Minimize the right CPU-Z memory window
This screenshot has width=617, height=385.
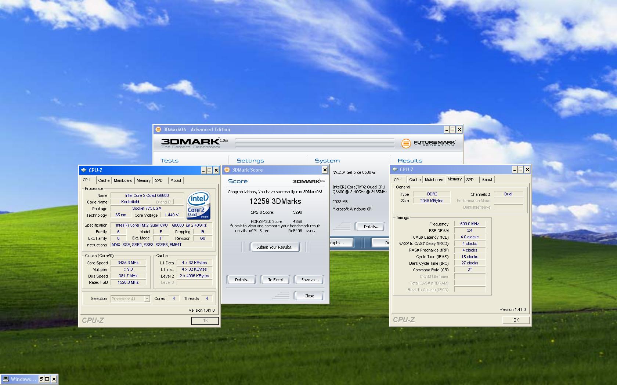coord(515,169)
